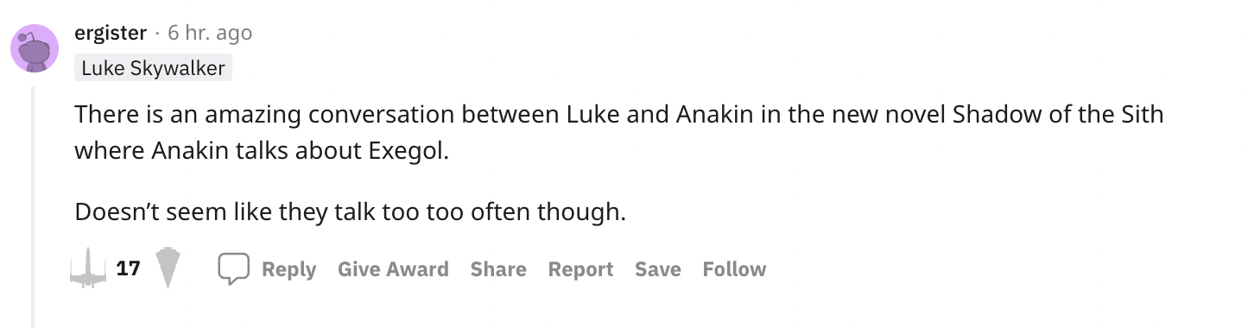This screenshot has width=1254, height=328.
Task: Report ergister's comment
Action: click(x=580, y=269)
